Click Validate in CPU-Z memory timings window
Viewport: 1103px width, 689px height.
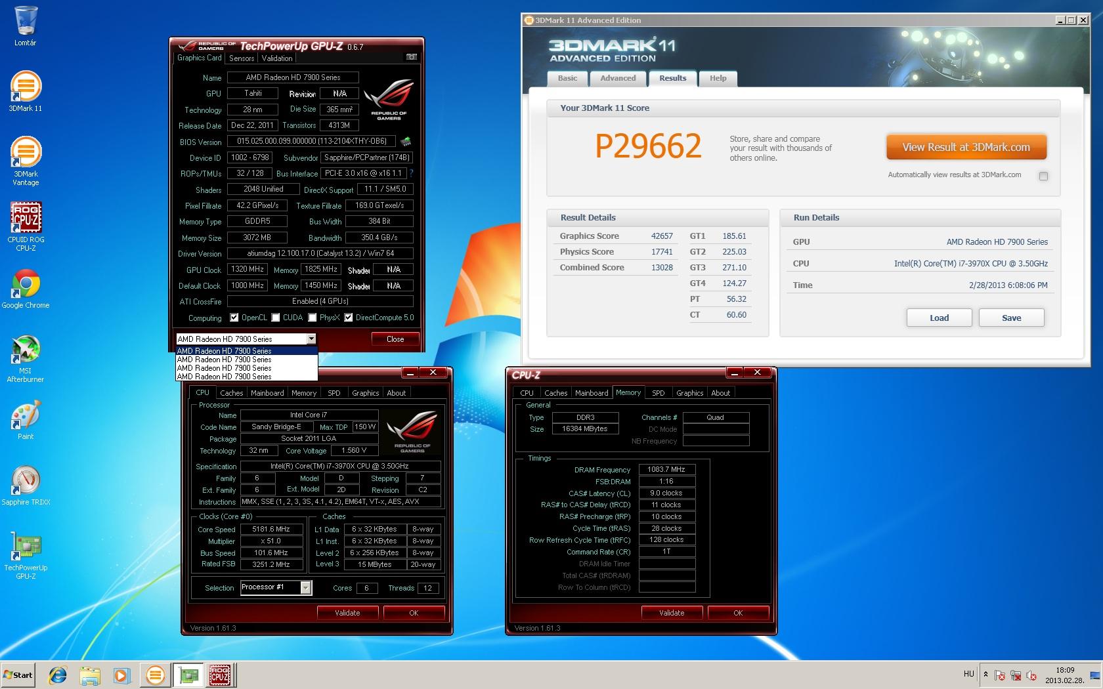(672, 613)
